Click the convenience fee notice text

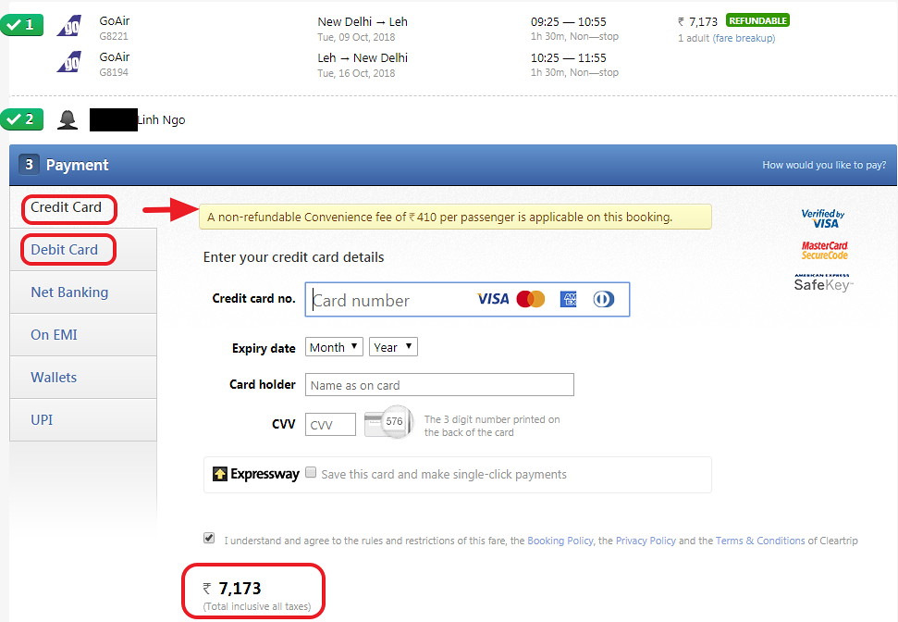440,218
